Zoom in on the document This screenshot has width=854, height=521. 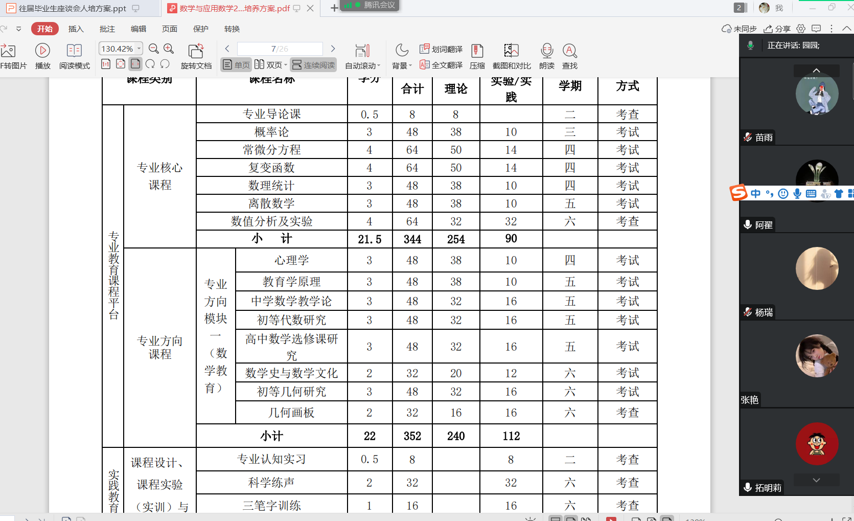pos(169,49)
